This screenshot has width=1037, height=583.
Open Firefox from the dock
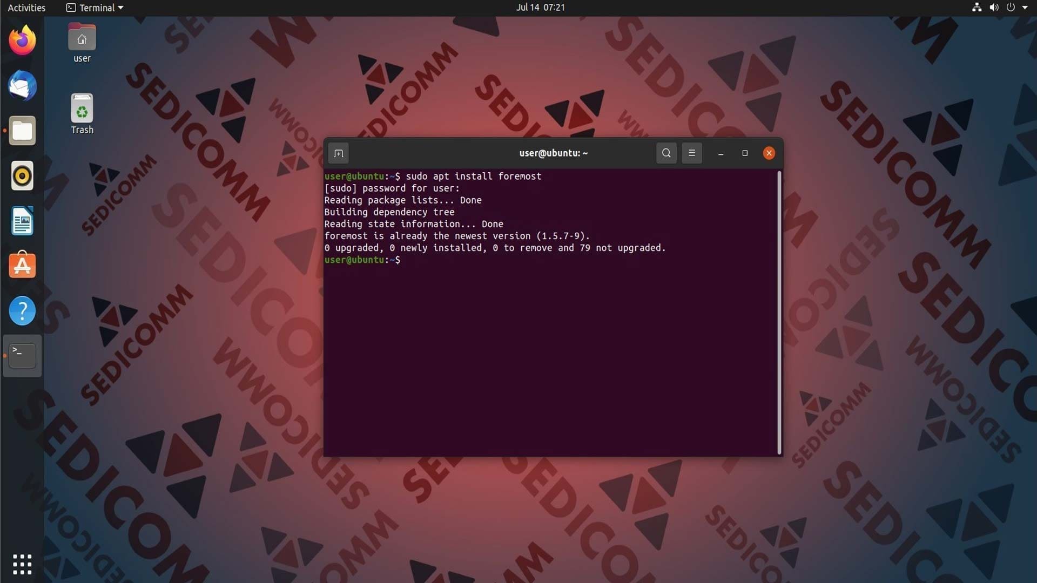coord(22,40)
